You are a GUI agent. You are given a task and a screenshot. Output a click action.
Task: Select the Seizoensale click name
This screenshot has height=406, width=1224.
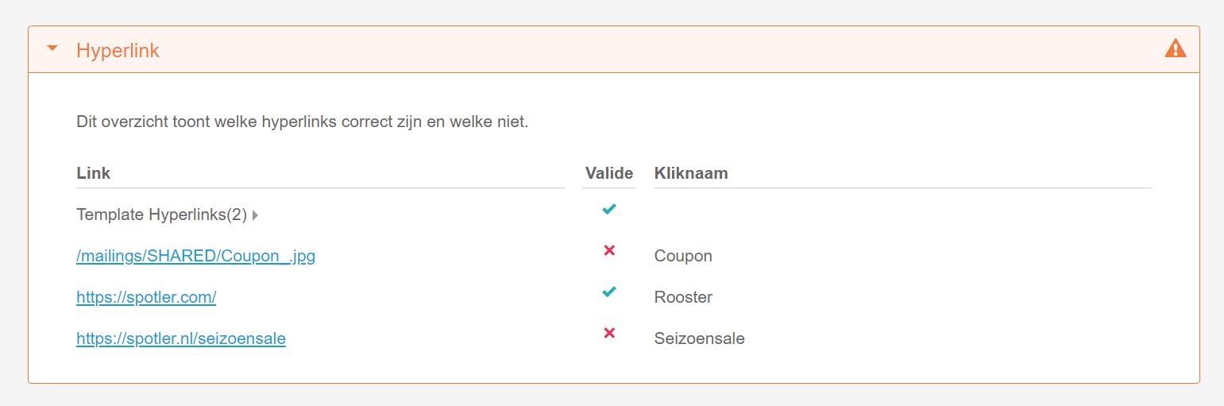click(x=700, y=338)
